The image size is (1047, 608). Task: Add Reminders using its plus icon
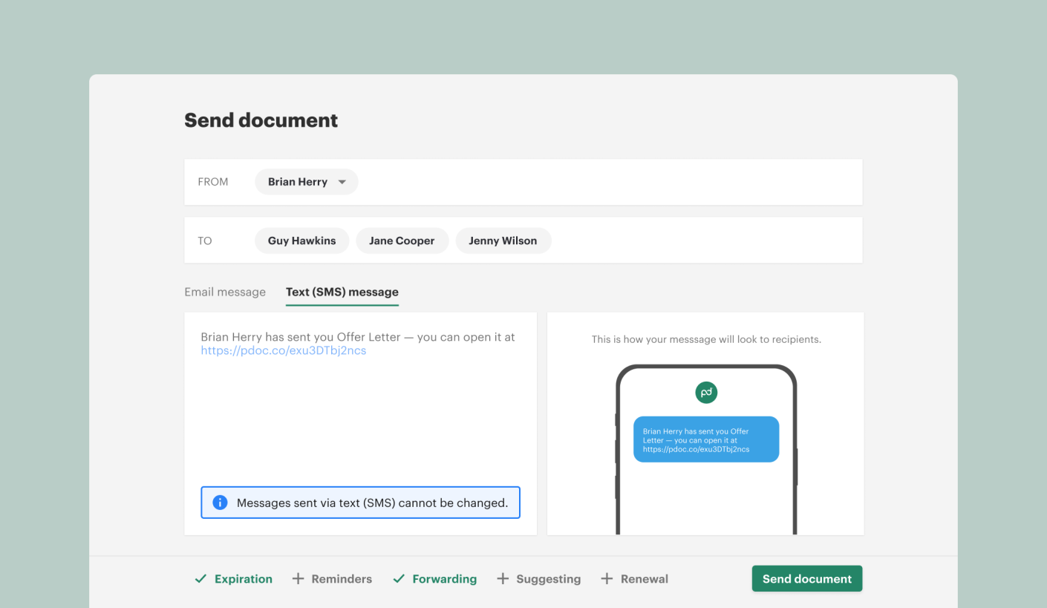[x=299, y=578]
